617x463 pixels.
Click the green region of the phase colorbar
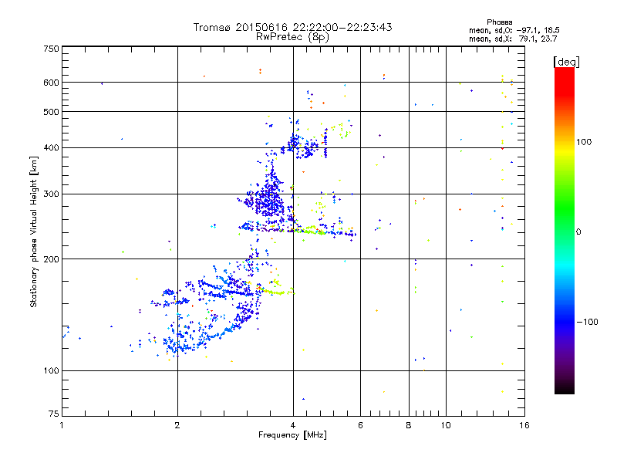coord(565,208)
